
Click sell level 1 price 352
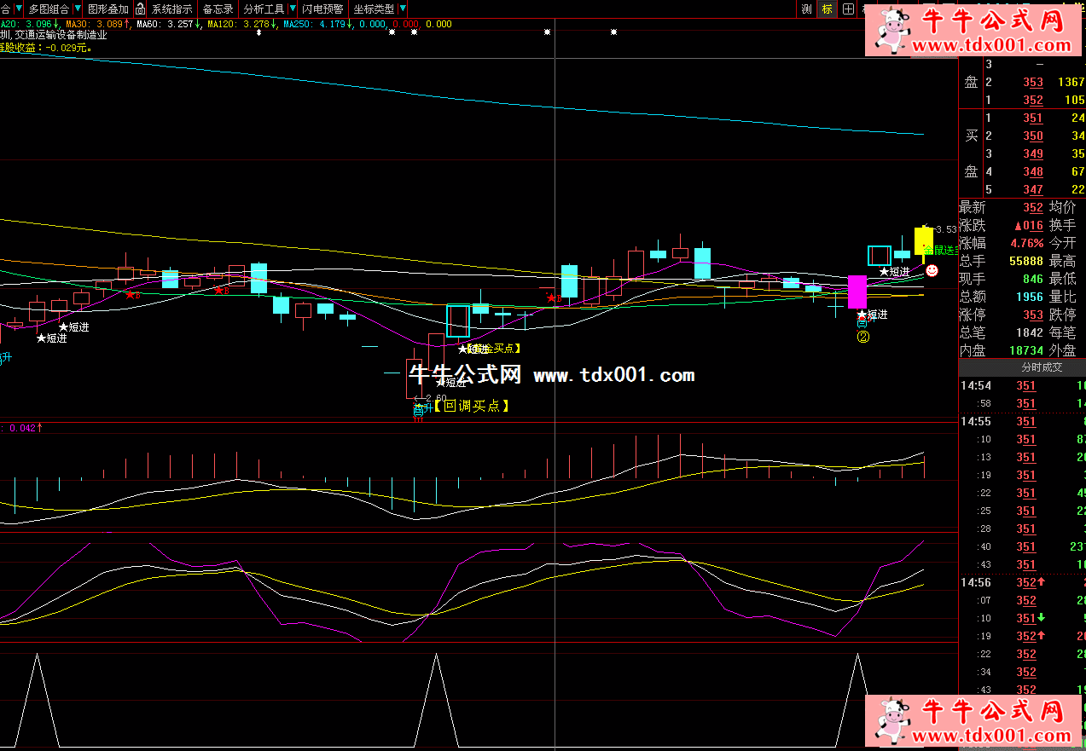tap(1033, 101)
